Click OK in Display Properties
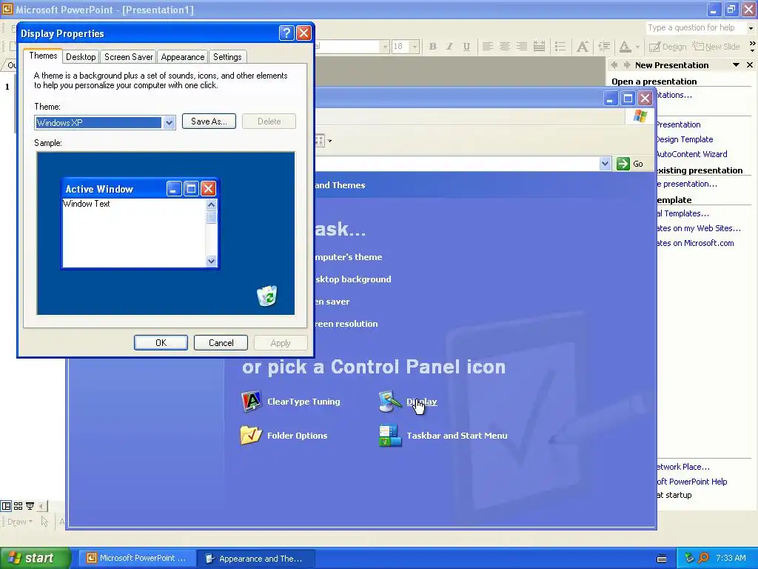The image size is (758, 569). (161, 342)
